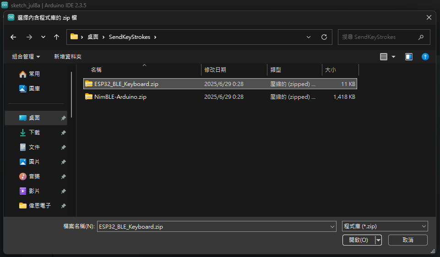Expand chevron after SendKeyStrokes breadcrumb
This screenshot has width=440, height=257.
155,37
